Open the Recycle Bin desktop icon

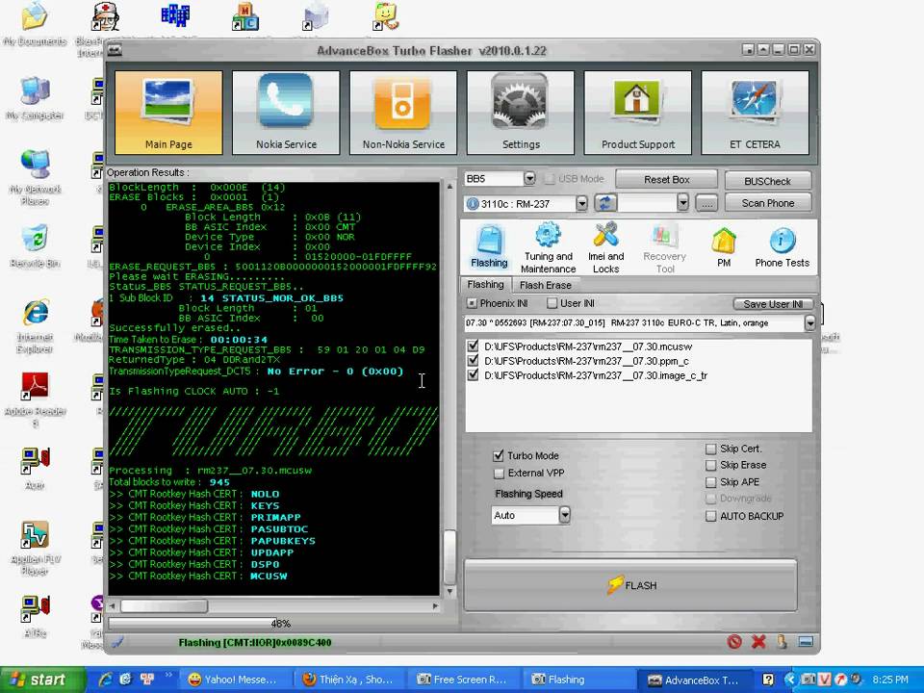click(35, 246)
